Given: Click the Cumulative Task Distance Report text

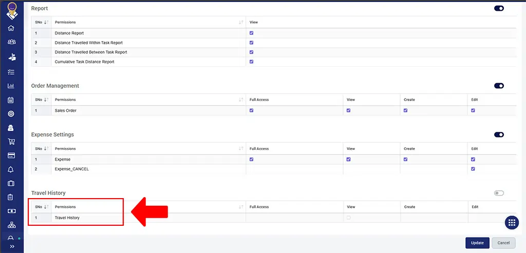Looking at the screenshot, I should click(x=85, y=62).
